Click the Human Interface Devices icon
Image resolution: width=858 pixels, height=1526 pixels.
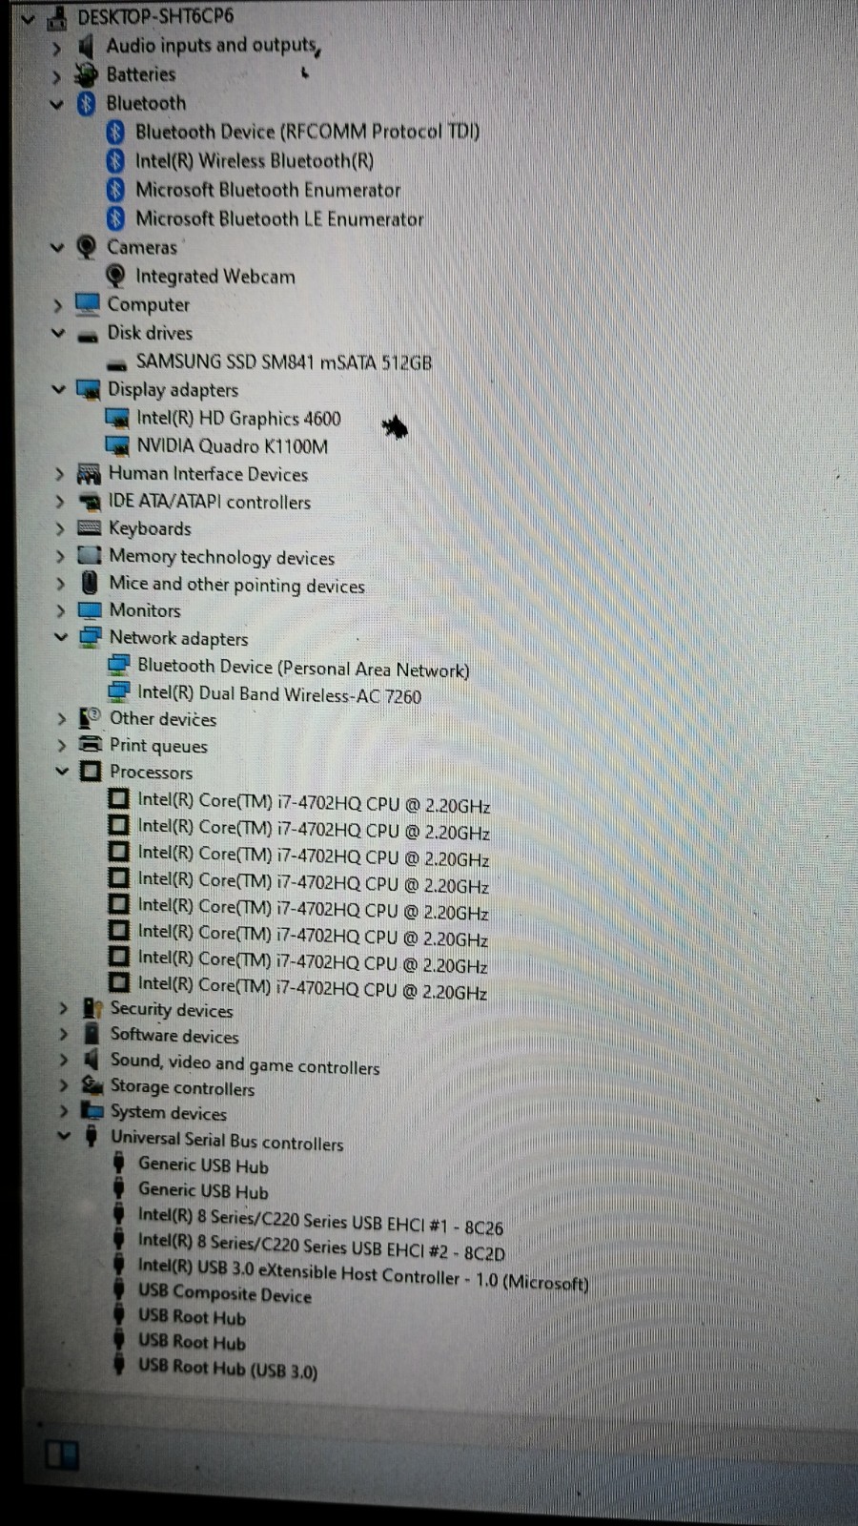90,474
